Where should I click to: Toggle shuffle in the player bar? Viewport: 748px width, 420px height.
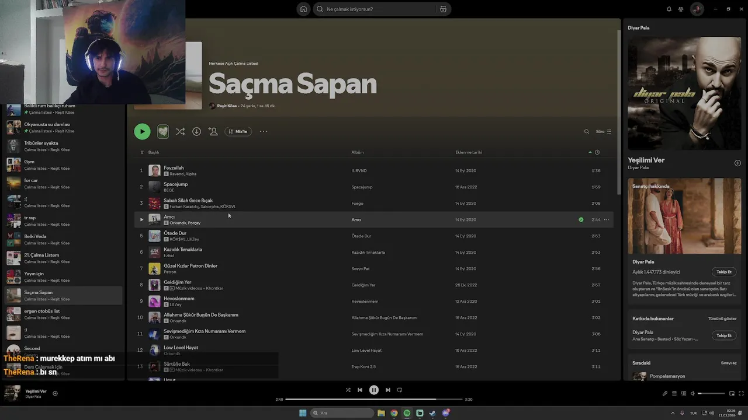point(348,390)
